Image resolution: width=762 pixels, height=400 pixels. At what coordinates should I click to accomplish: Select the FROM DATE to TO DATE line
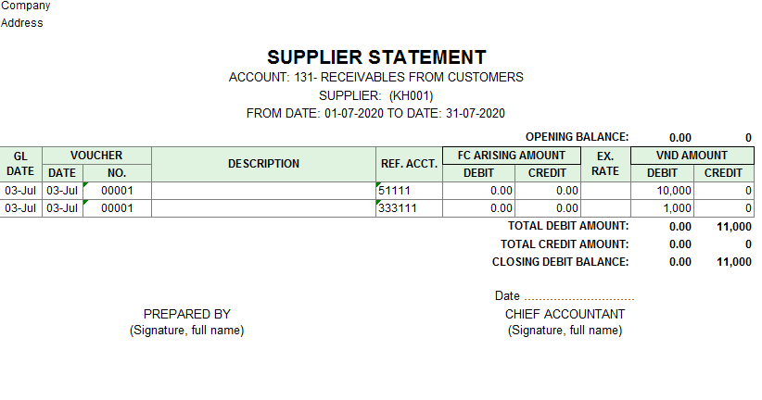point(376,114)
